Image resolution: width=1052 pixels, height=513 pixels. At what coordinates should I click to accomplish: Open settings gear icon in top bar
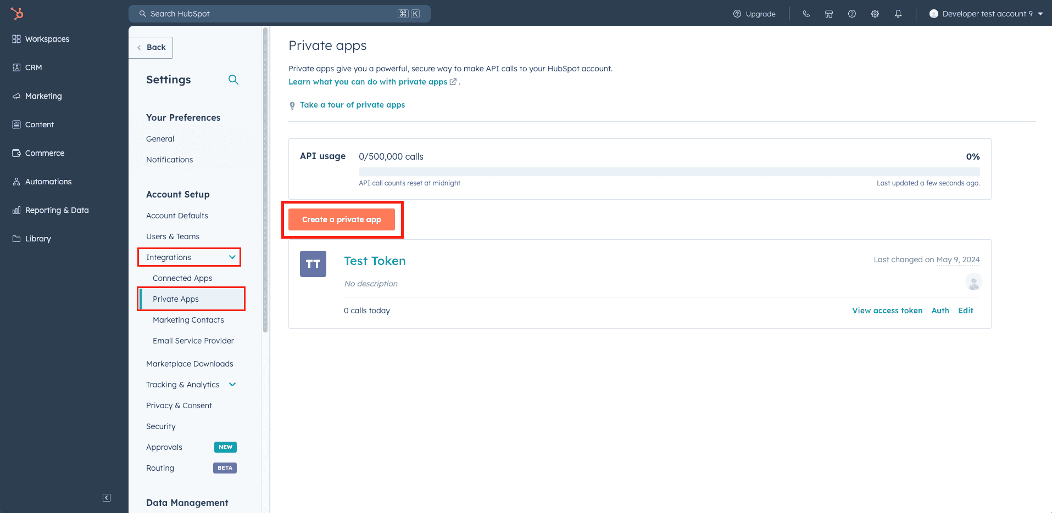(x=875, y=14)
